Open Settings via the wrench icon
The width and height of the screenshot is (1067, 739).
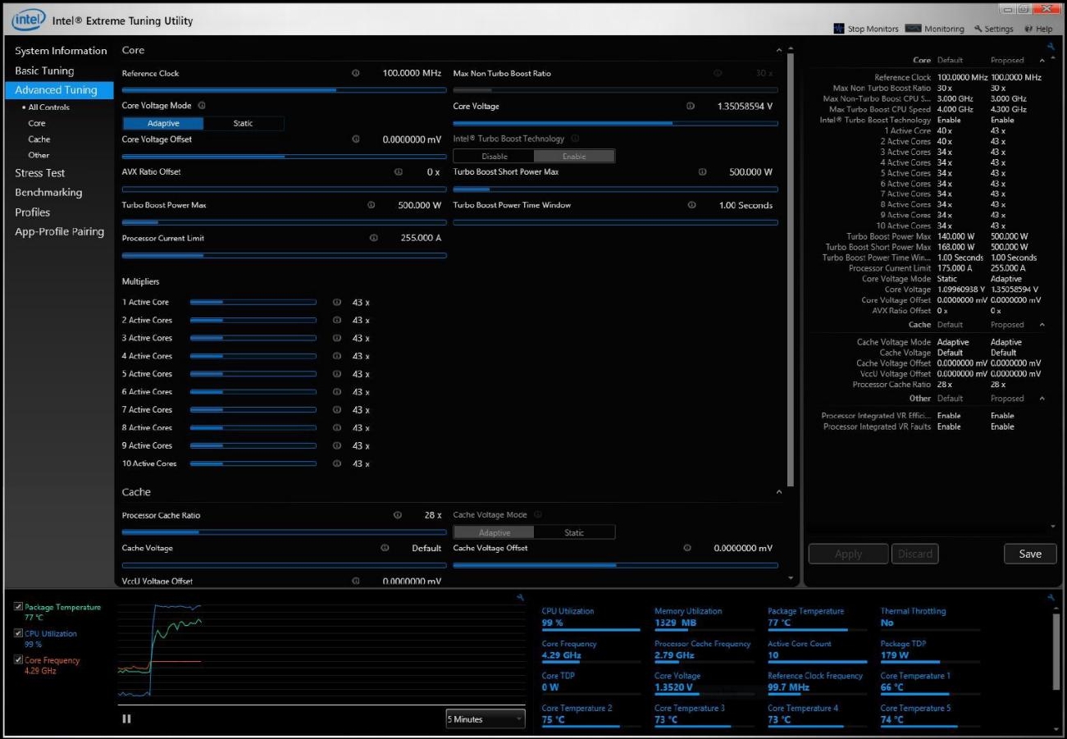click(978, 29)
